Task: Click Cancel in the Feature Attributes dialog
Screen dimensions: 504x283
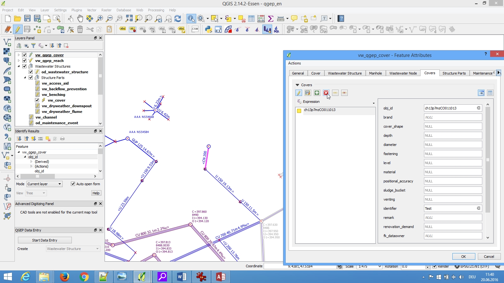Action: pyautogui.click(x=489, y=257)
